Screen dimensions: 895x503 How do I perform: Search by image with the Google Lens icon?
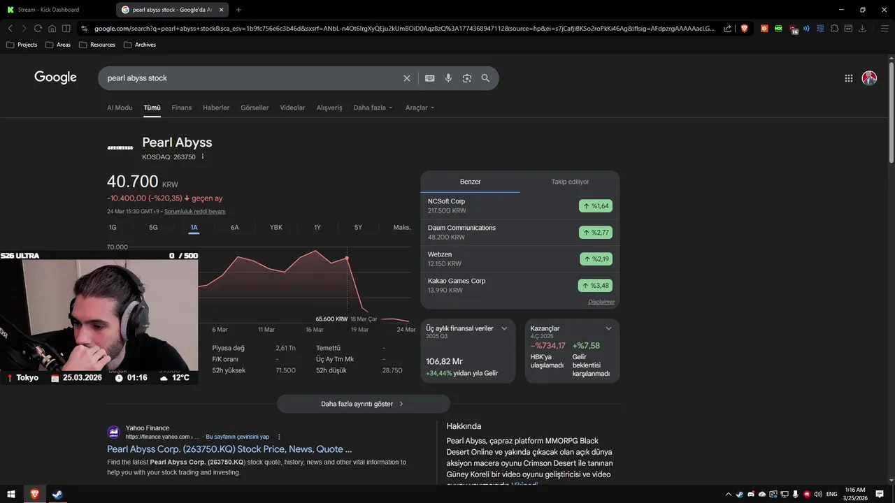coord(467,78)
